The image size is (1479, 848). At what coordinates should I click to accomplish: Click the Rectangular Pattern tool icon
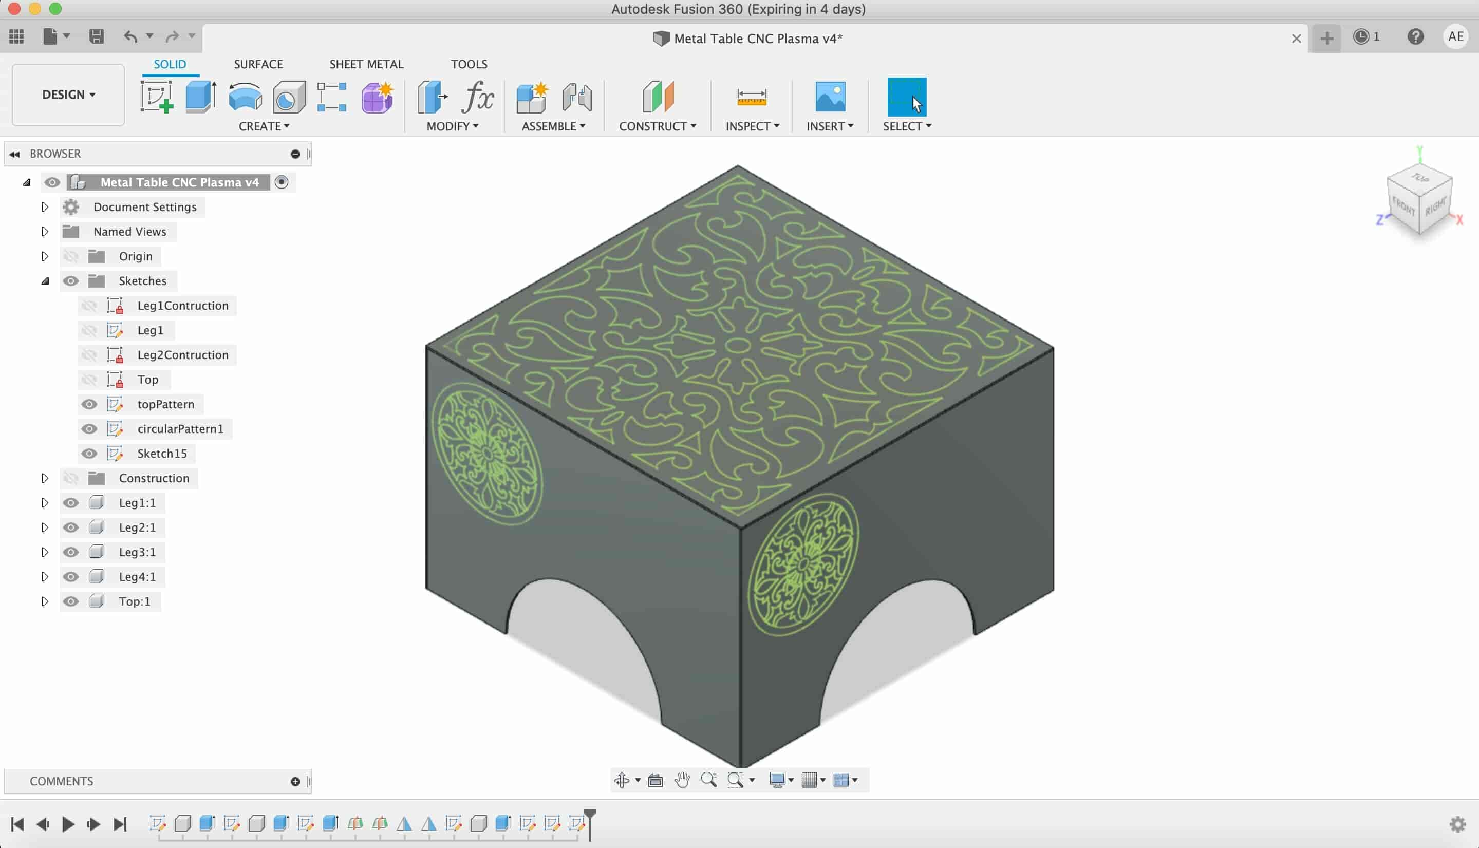pyautogui.click(x=332, y=97)
